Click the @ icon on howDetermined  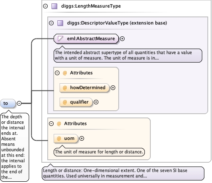(x=65, y=88)
